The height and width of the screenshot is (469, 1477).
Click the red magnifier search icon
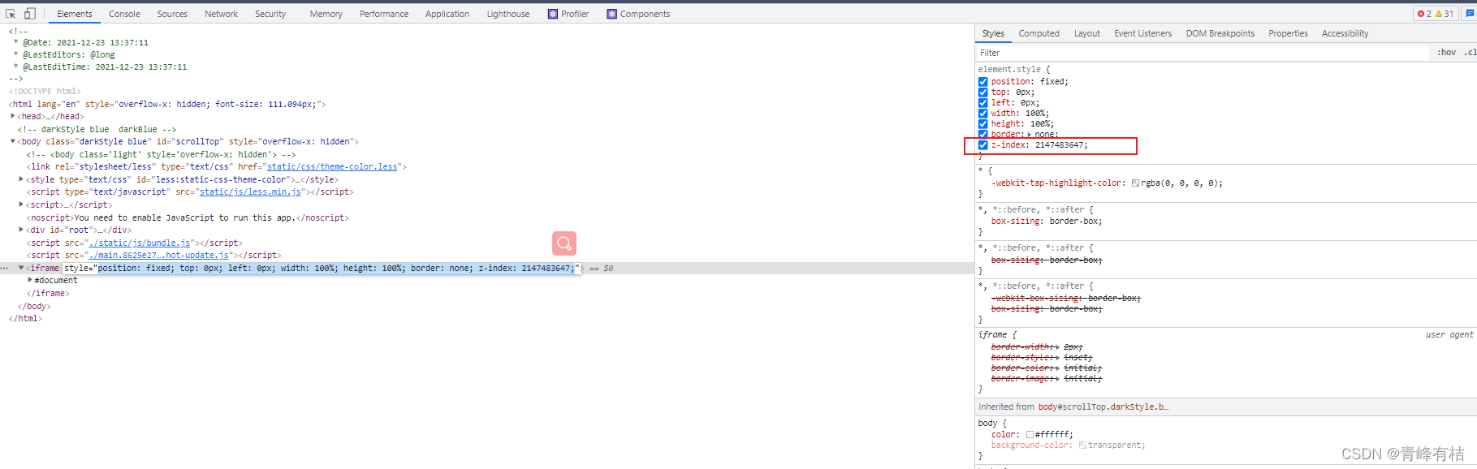(x=564, y=243)
